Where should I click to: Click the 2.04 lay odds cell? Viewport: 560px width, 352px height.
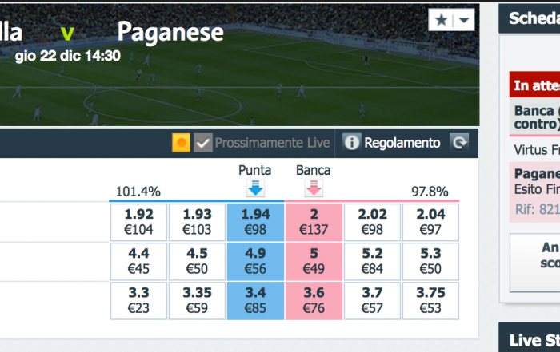[430, 222]
